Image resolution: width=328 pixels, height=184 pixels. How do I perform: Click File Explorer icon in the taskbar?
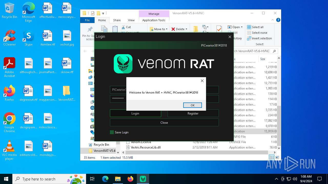coord(118,179)
